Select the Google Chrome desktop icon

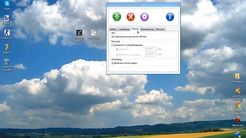[238, 109]
